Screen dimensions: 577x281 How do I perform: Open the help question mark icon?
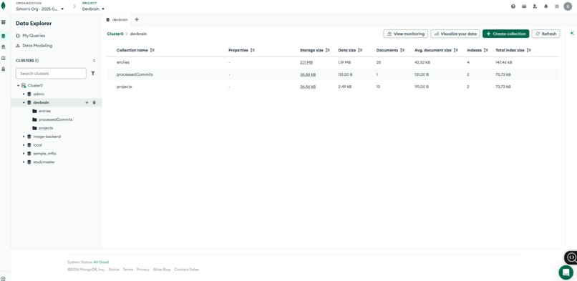pos(513,6)
